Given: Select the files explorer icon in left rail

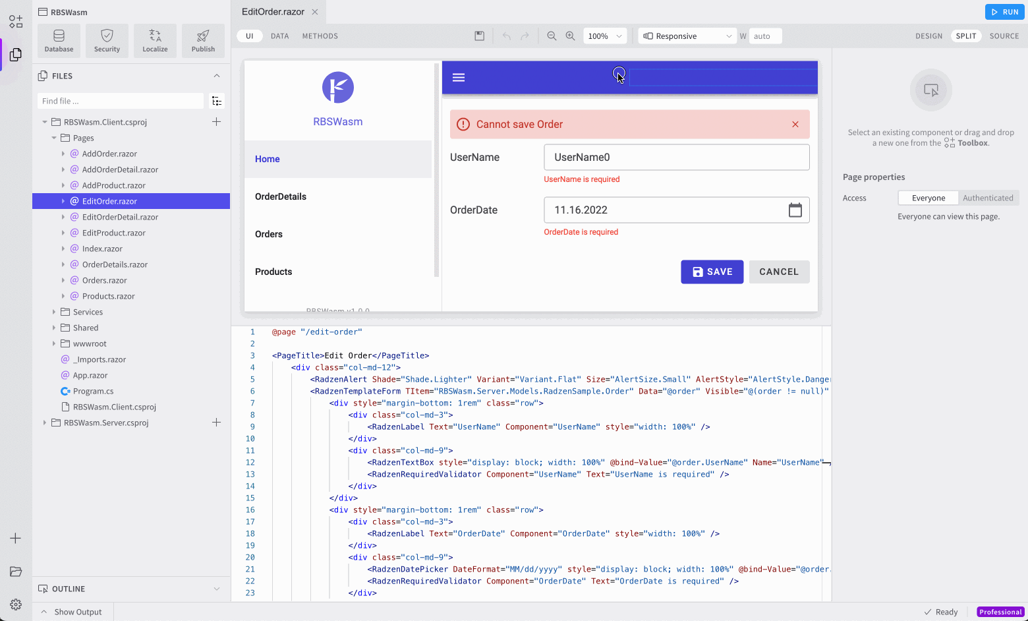Looking at the screenshot, I should point(16,55).
